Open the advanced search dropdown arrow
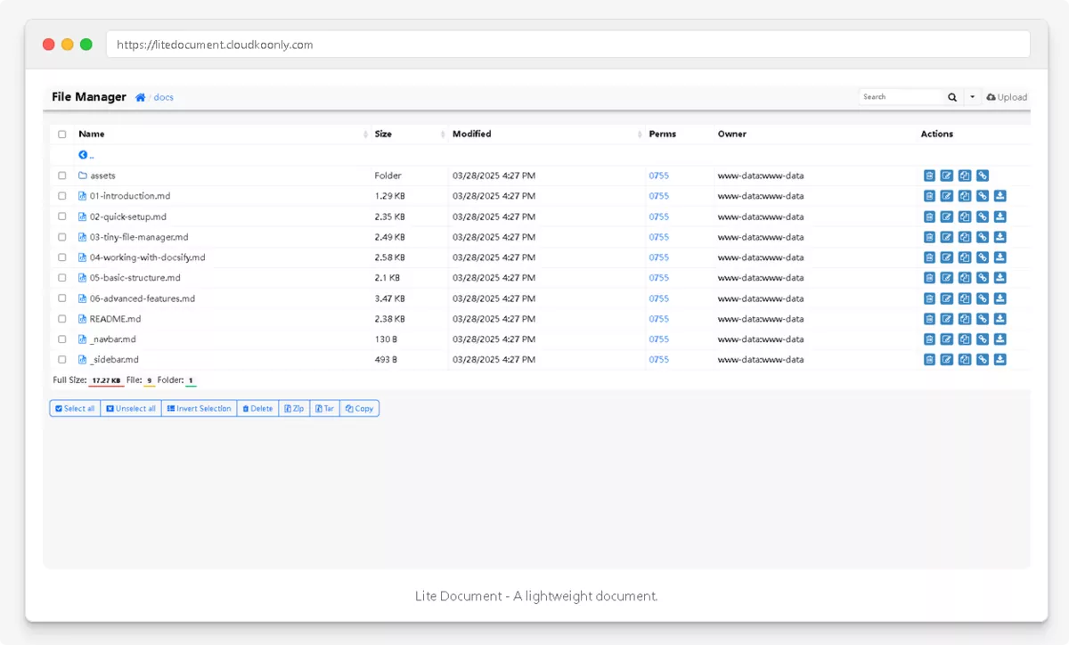 972,97
